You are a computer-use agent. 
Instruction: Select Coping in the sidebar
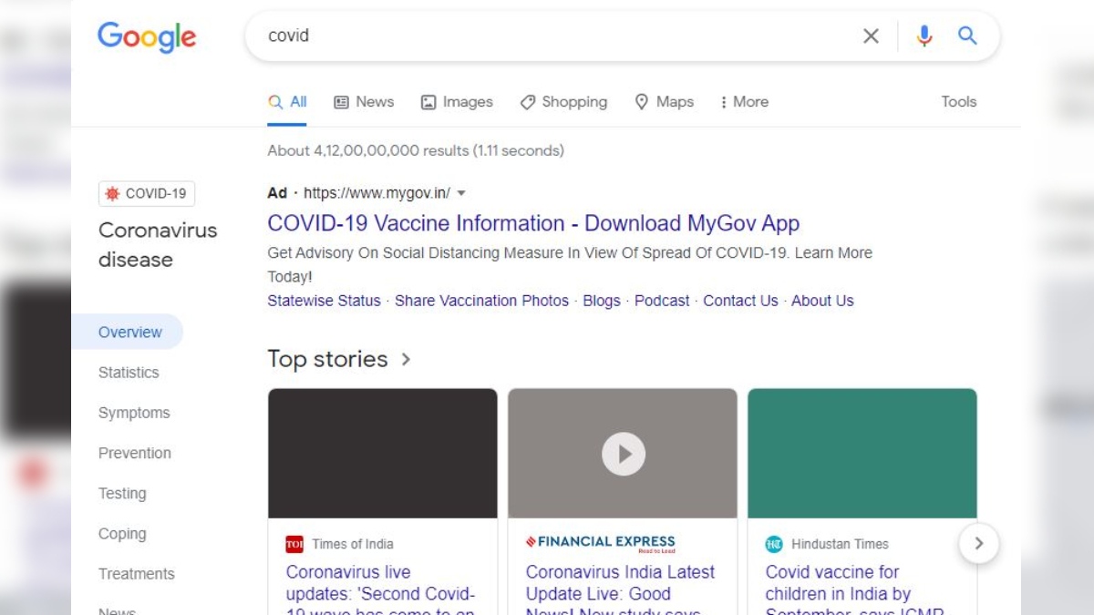[122, 534]
